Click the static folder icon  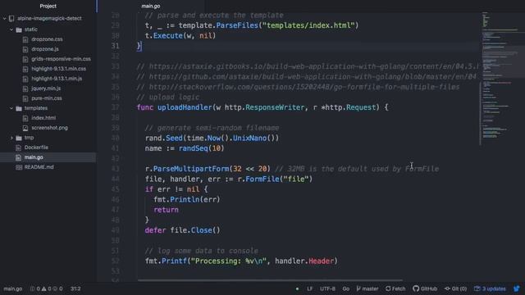(19, 29)
